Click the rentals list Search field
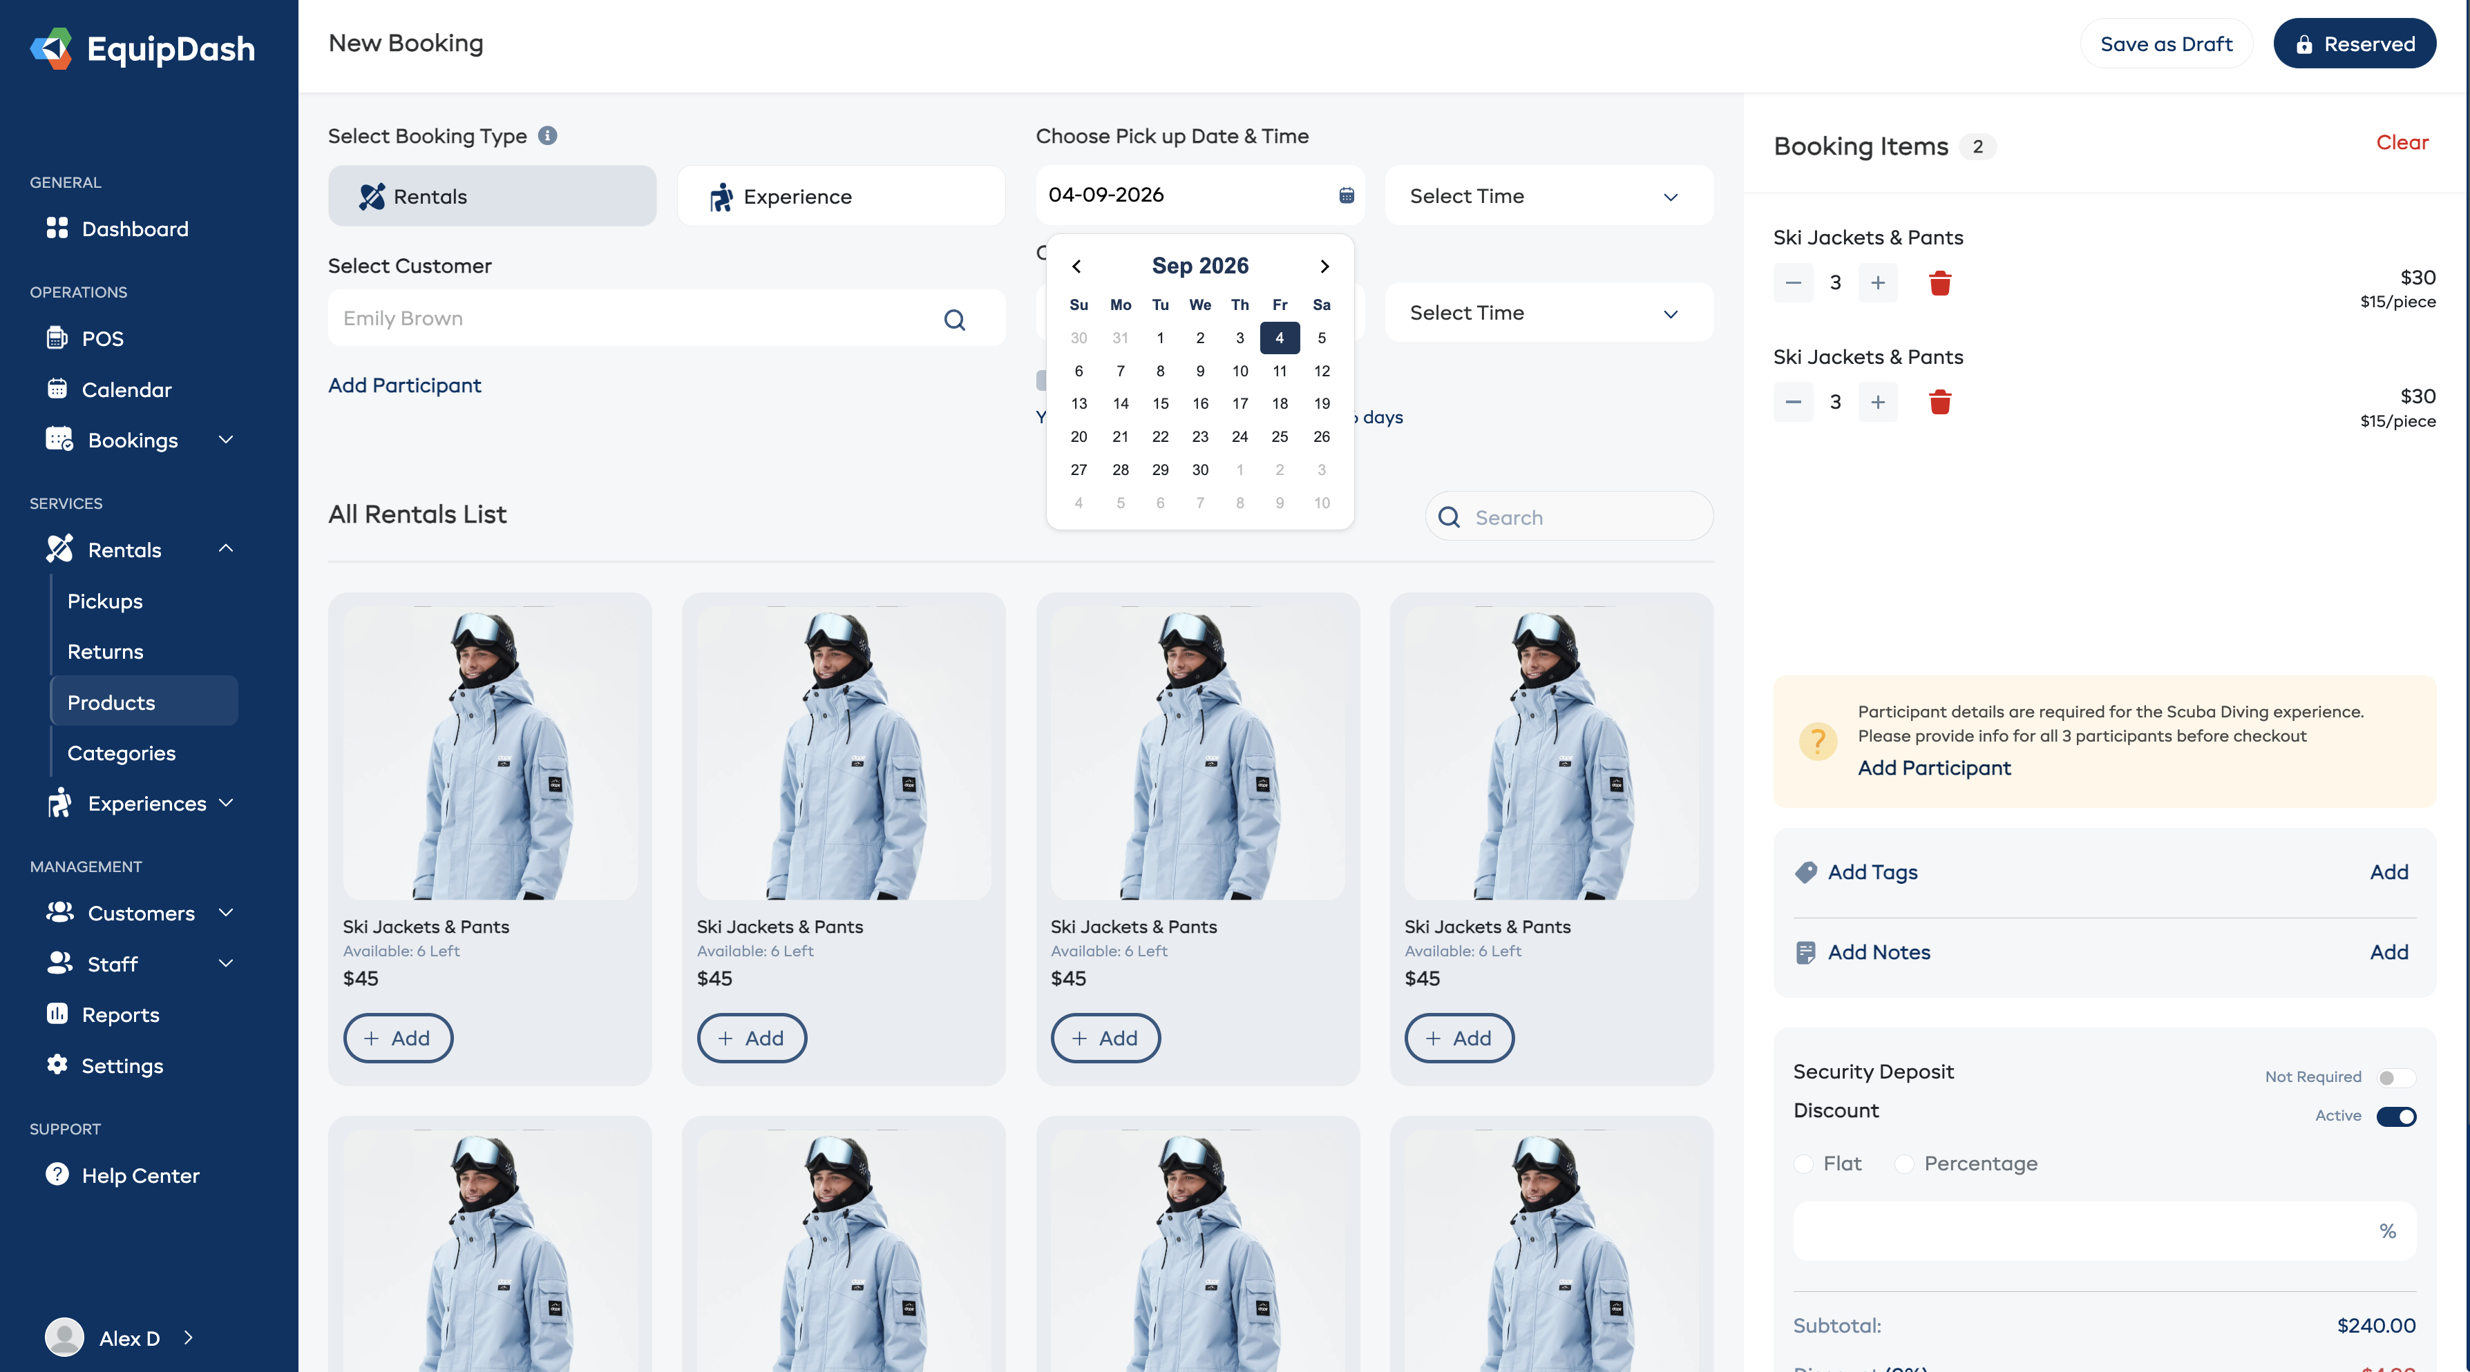This screenshot has width=2470, height=1372. click(x=1568, y=517)
